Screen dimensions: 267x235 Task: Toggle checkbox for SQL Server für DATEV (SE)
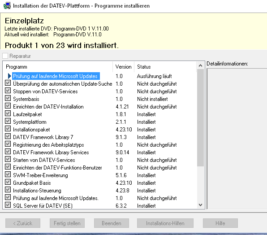click(8, 205)
